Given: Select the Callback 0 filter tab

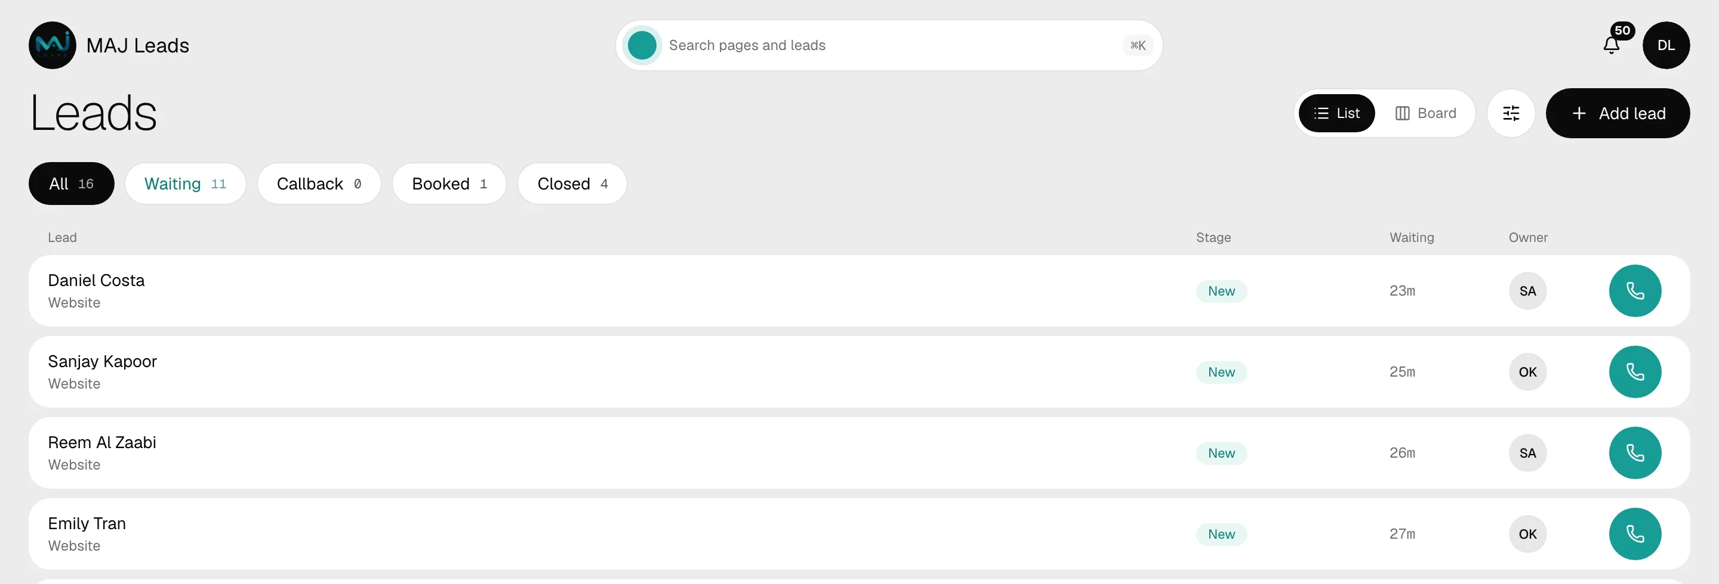Looking at the screenshot, I should [319, 184].
